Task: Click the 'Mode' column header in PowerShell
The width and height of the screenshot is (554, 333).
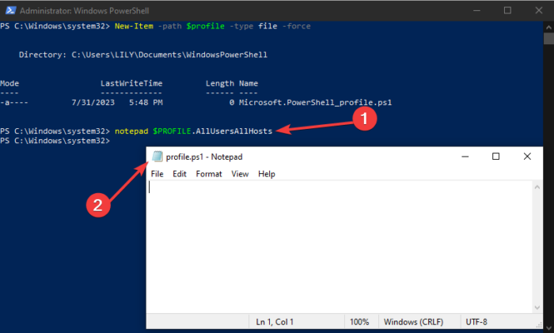Action: tap(9, 83)
